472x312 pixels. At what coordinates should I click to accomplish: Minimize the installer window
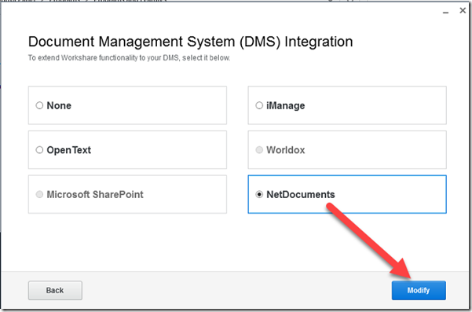(x=446, y=12)
